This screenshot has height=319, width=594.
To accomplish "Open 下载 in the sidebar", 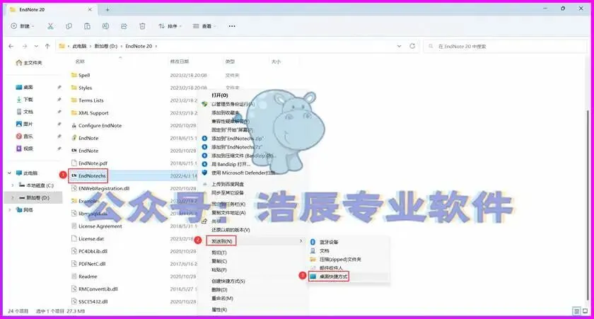I will [28, 99].
